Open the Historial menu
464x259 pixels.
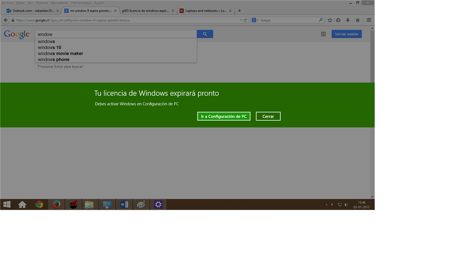tap(42, 3)
